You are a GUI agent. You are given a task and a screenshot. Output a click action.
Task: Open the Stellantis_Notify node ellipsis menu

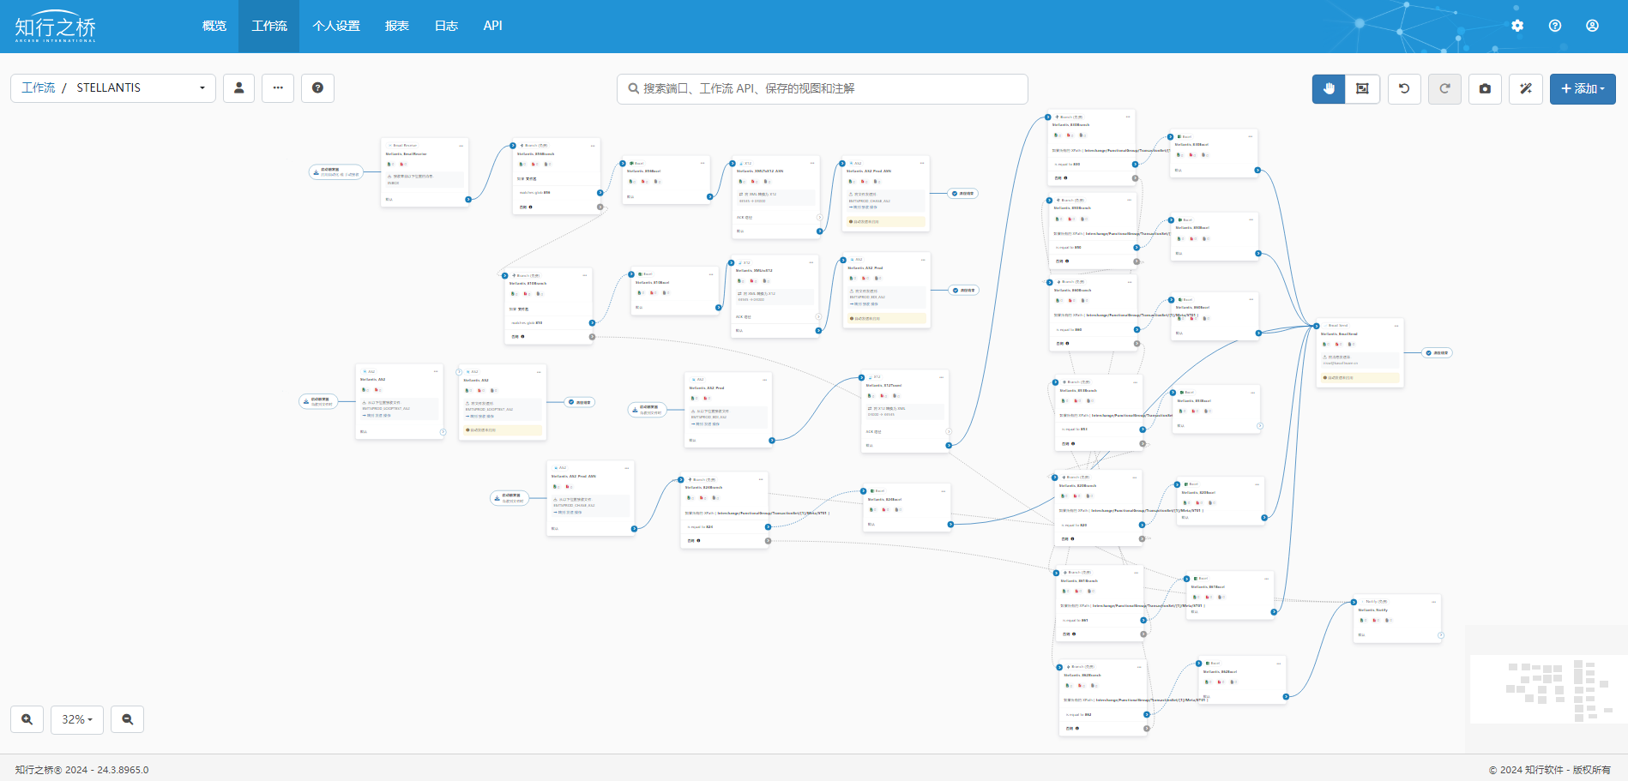(1433, 602)
